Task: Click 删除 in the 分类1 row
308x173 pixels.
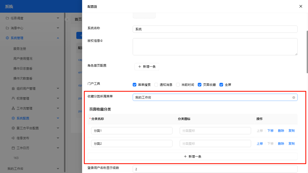Action: [281, 131]
